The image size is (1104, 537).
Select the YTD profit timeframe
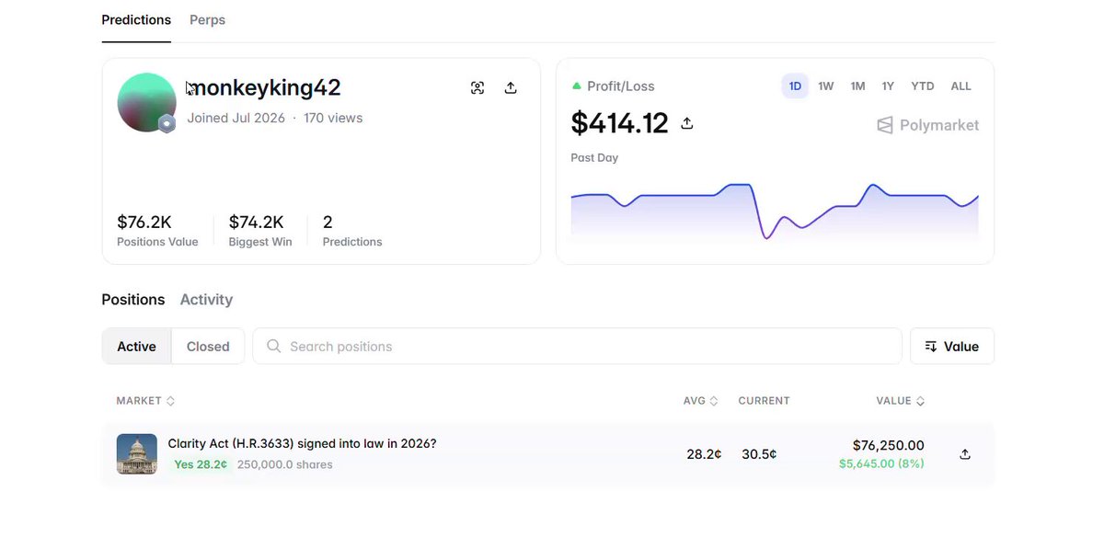click(923, 86)
